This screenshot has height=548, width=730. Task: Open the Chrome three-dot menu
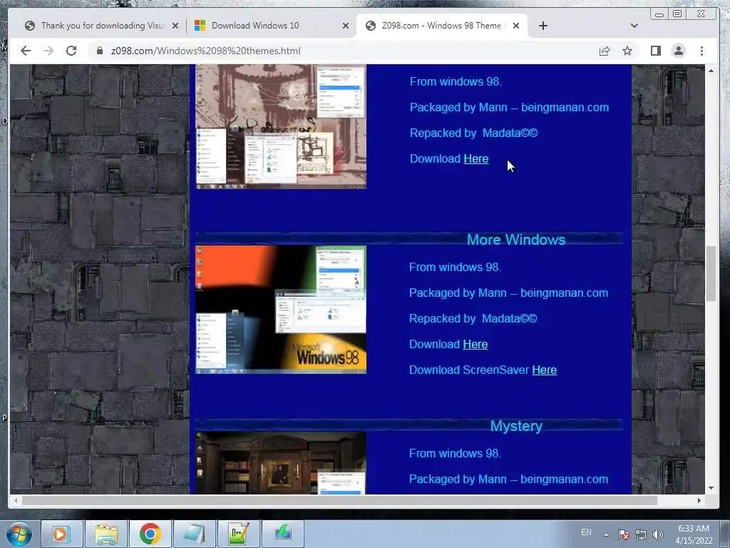tap(701, 51)
